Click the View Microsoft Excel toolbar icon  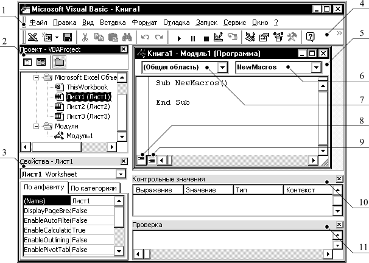33,37
